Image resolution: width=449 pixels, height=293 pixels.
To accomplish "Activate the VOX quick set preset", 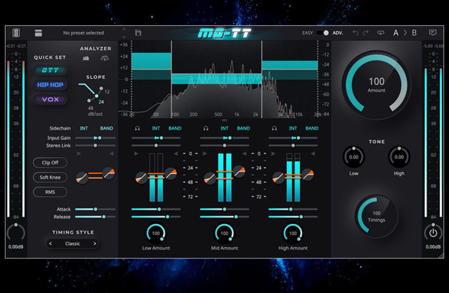I will (x=50, y=99).
